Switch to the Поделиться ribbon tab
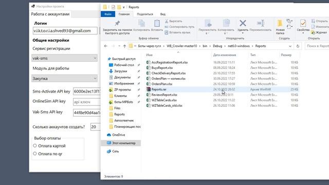This screenshot has width=329, height=185. [x=145, y=14]
